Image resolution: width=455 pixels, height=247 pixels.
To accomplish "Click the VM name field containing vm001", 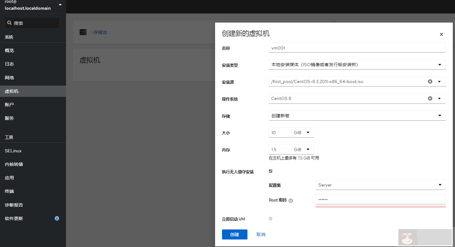I will point(357,48).
